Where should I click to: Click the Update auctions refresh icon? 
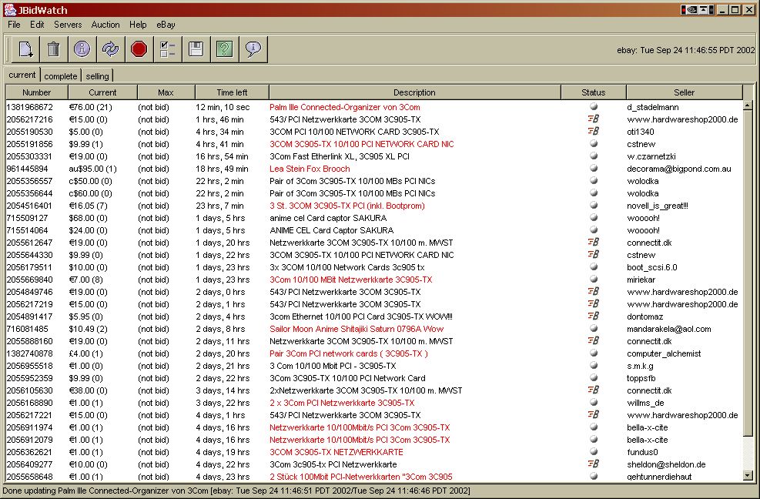click(111, 49)
